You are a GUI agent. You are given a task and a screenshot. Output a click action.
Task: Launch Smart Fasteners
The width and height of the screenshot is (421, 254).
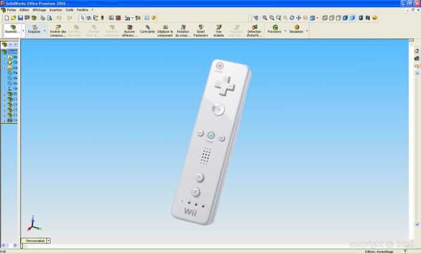coord(201,31)
